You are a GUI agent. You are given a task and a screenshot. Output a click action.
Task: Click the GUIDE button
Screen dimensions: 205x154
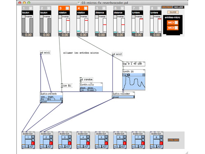pos(173,12)
